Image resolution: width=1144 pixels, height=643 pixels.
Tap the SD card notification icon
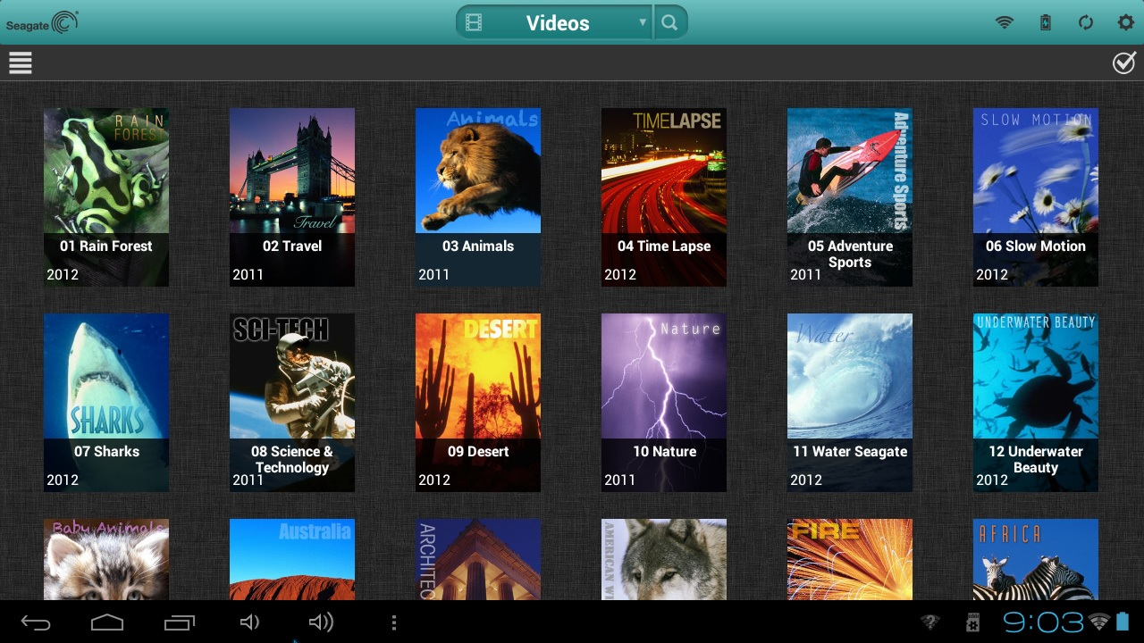pyautogui.click(x=973, y=622)
